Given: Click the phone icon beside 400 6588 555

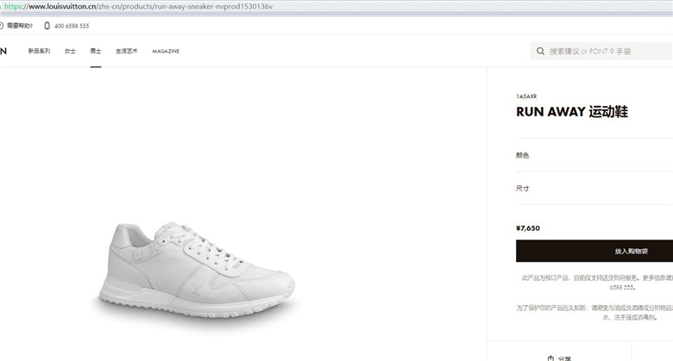Looking at the screenshot, I should [47, 26].
